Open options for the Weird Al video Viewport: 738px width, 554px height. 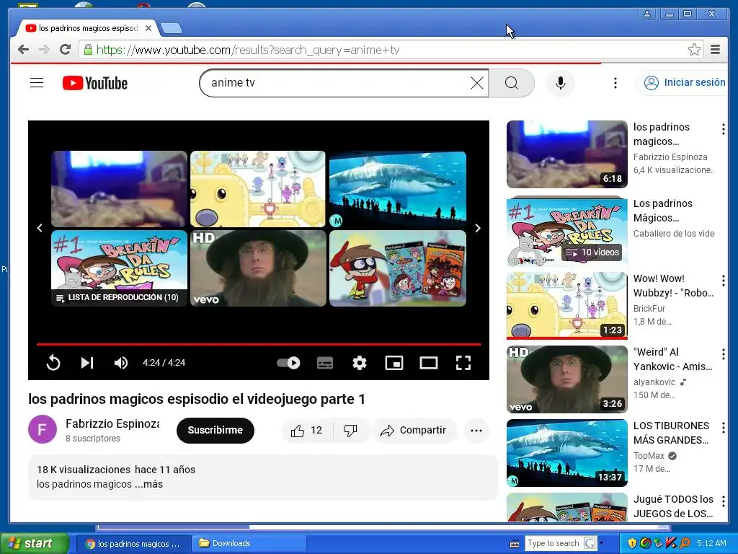pos(723,354)
